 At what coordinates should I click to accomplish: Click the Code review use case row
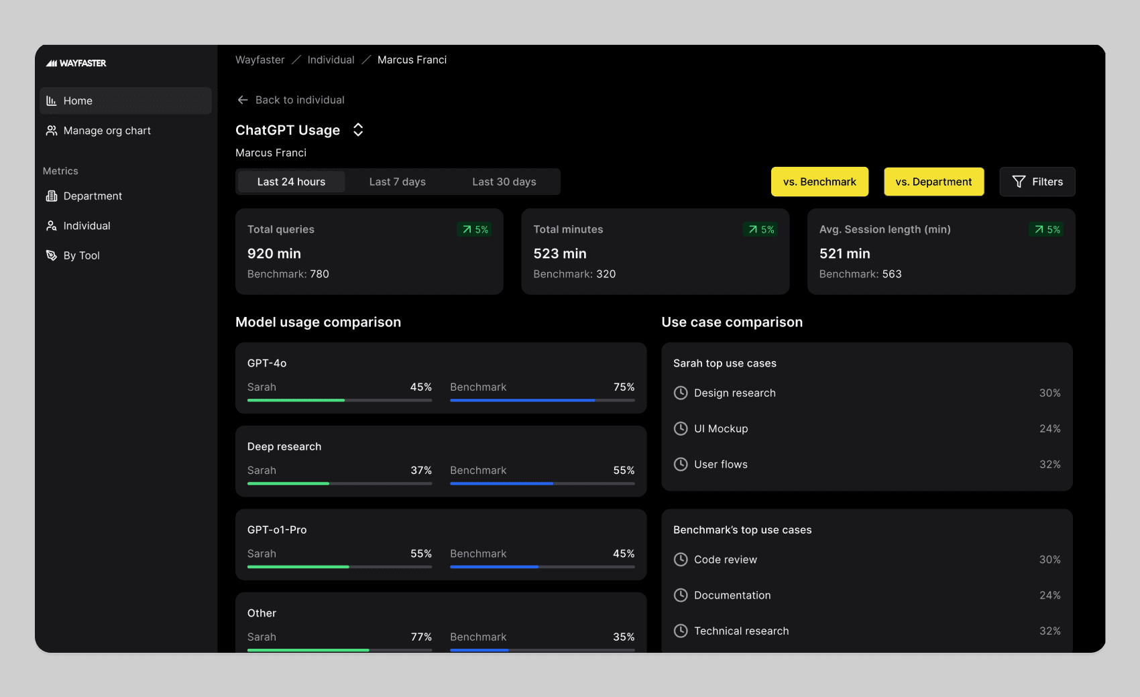coord(867,559)
